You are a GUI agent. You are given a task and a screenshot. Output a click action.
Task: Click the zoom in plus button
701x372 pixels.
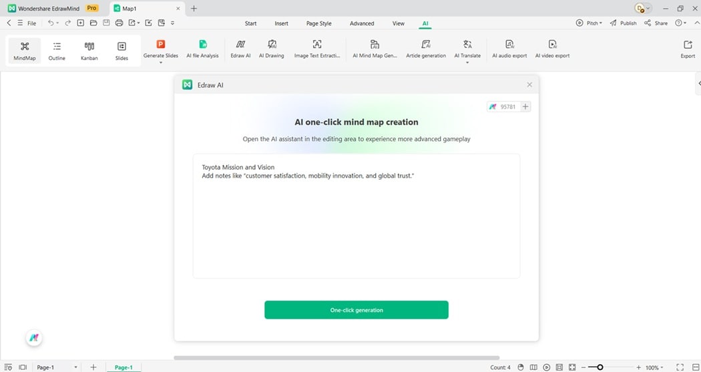pyautogui.click(x=638, y=367)
